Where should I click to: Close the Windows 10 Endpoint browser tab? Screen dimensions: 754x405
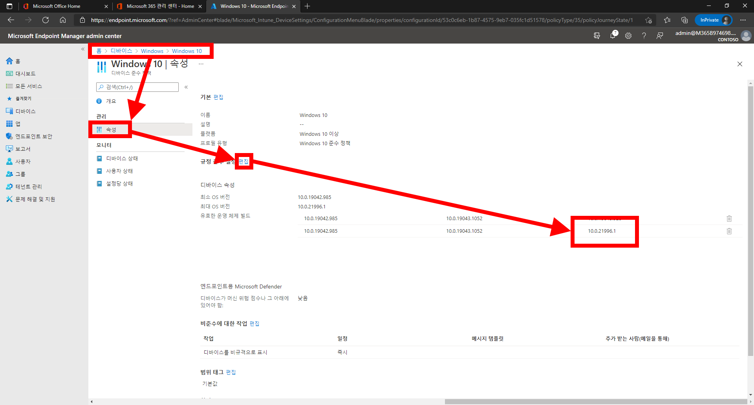(x=294, y=6)
